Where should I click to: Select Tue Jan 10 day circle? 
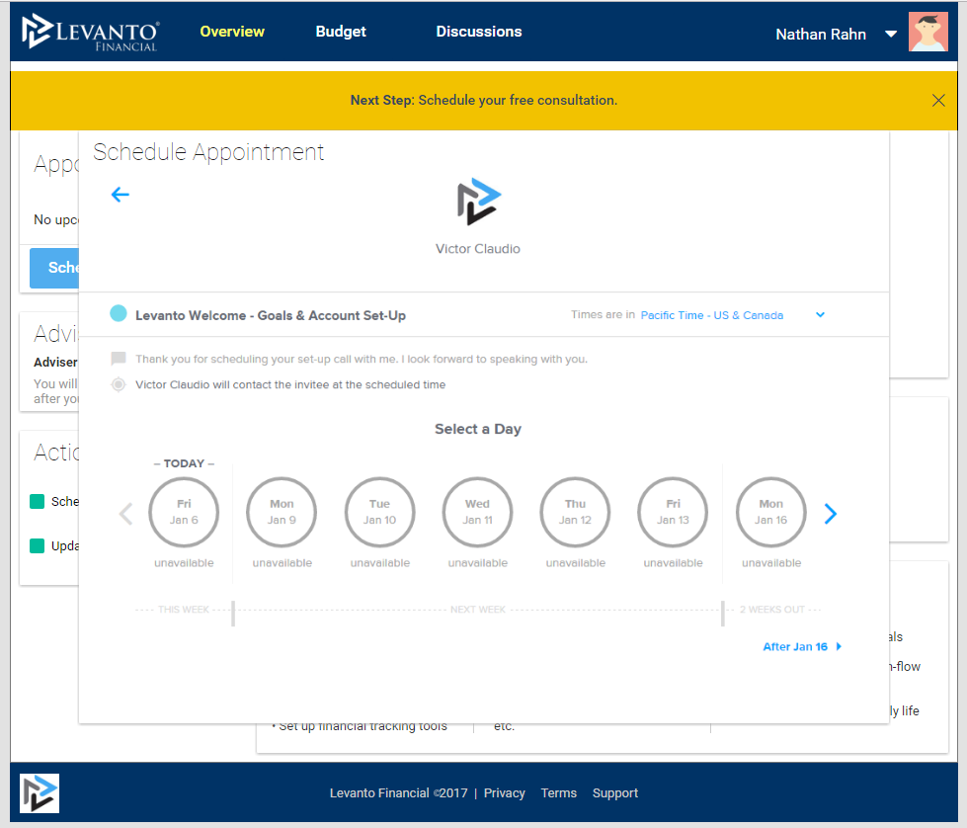click(x=380, y=512)
